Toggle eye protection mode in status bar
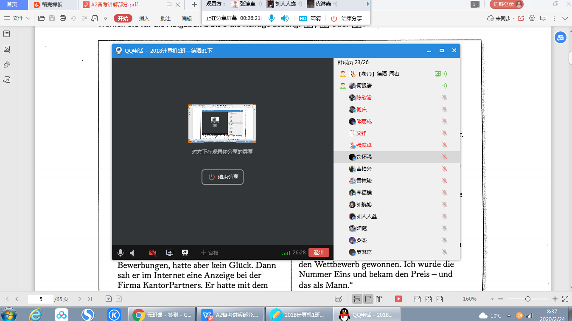572x321 pixels. click(338, 299)
